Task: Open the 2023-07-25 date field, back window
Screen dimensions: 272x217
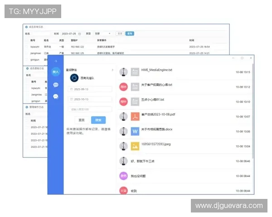Action: point(71,33)
